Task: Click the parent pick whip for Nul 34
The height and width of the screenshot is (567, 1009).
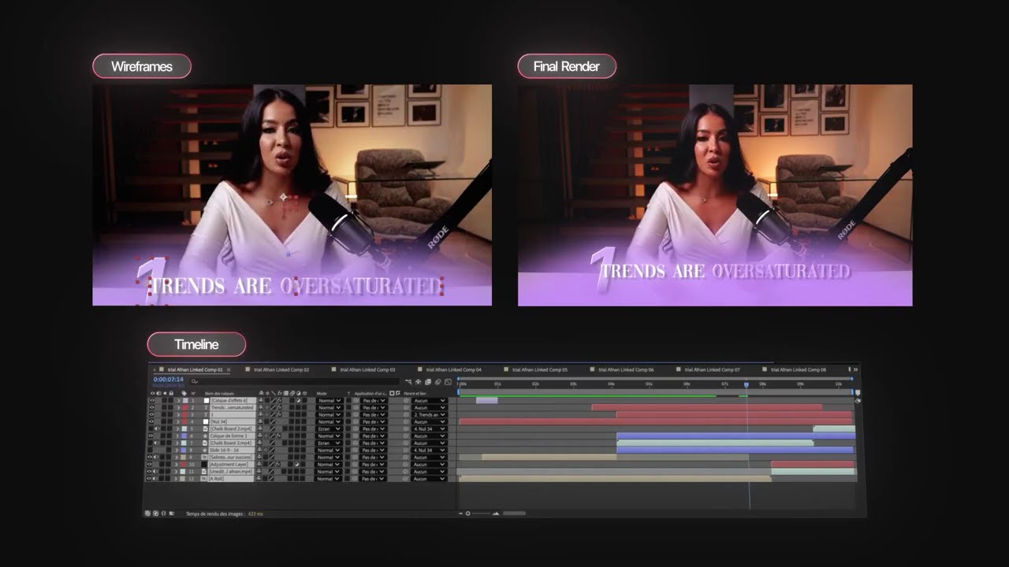Action: point(406,421)
